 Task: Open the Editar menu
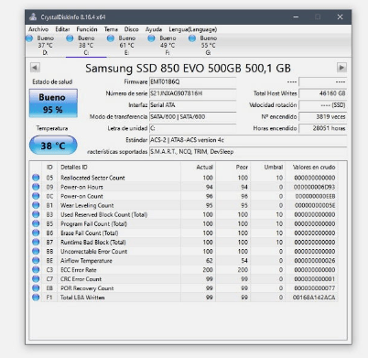(62, 29)
